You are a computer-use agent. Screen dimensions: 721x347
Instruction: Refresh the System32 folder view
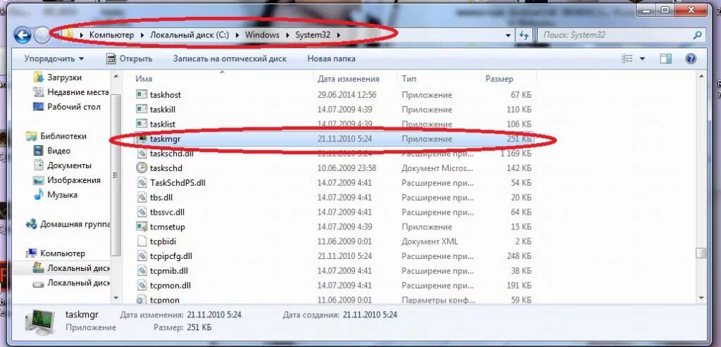(524, 35)
